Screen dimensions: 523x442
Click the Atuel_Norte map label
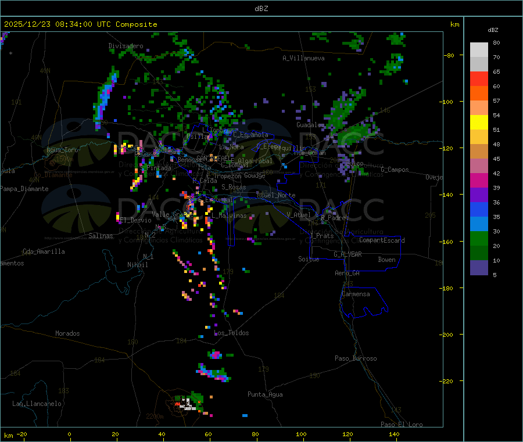coord(276,195)
